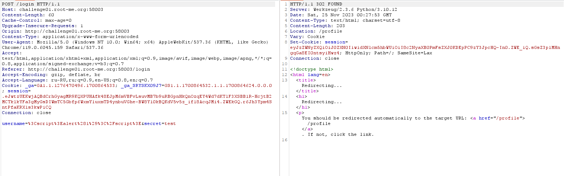Click the 'Content-Type: text/html; charset=utf-8' response header
Screen dimensions: 564x176
[x=345, y=20]
